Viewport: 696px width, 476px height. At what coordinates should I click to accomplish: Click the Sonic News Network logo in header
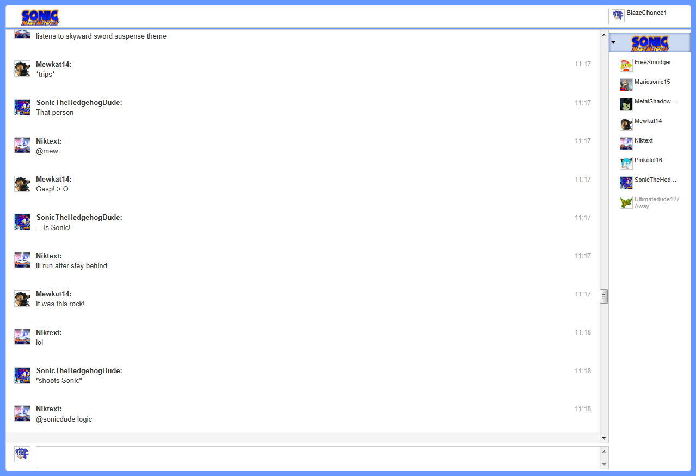point(40,17)
